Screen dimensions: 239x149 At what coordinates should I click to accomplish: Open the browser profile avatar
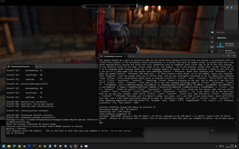[231, 7]
